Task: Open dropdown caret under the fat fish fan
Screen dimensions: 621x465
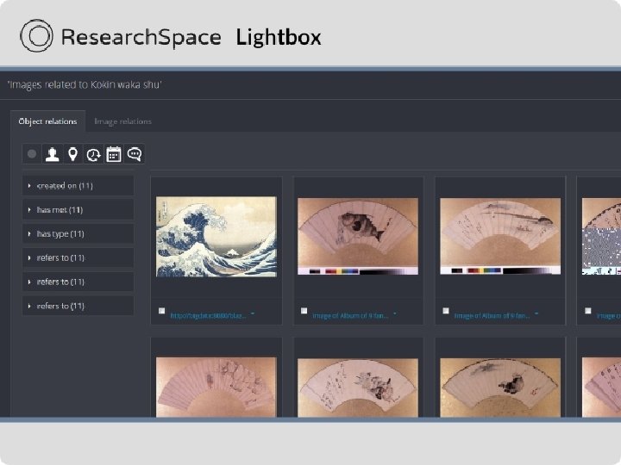Action: point(395,314)
